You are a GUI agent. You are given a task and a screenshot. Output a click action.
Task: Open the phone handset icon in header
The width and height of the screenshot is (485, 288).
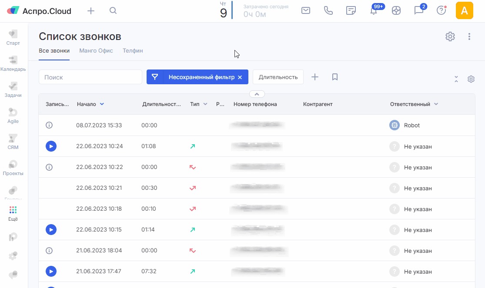point(328,10)
